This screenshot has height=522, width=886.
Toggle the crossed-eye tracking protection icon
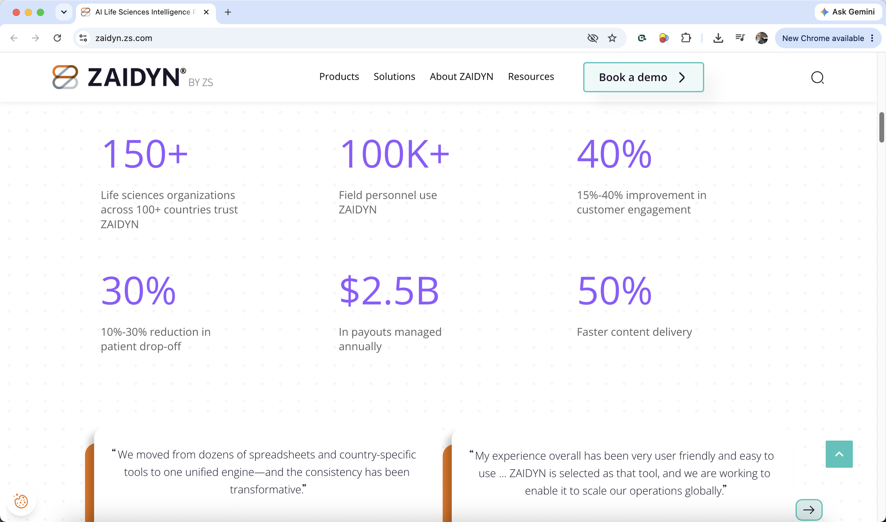(x=593, y=38)
